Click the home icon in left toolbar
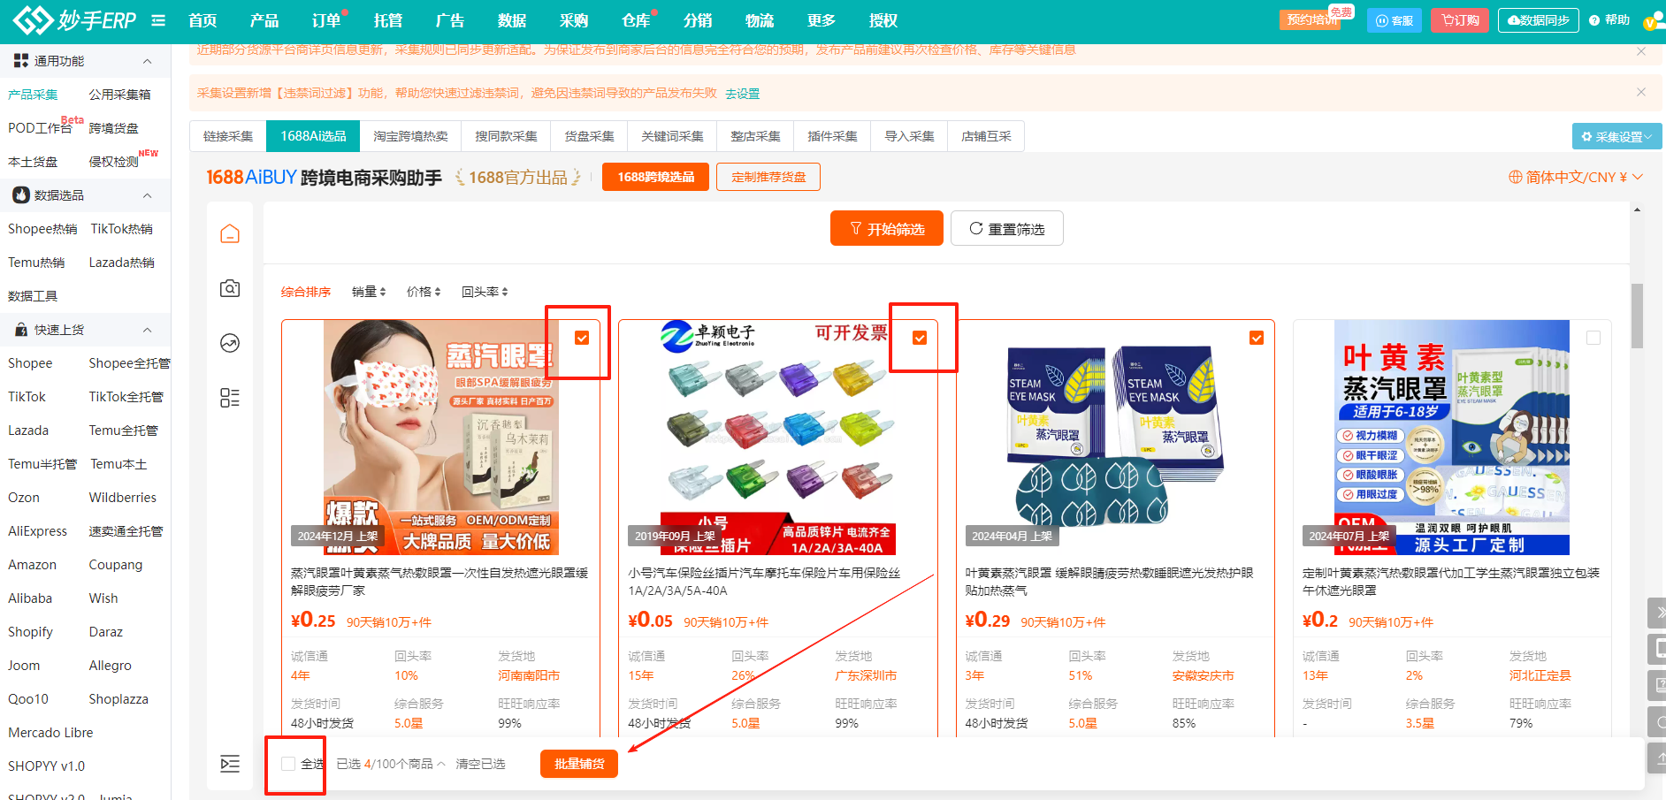Image resolution: width=1666 pixels, height=800 pixels. [x=230, y=234]
